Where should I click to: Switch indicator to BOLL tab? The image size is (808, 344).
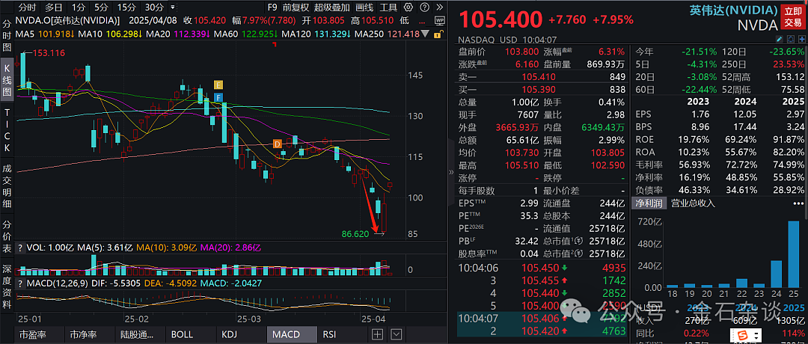pyautogui.click(x=189, y=334)
